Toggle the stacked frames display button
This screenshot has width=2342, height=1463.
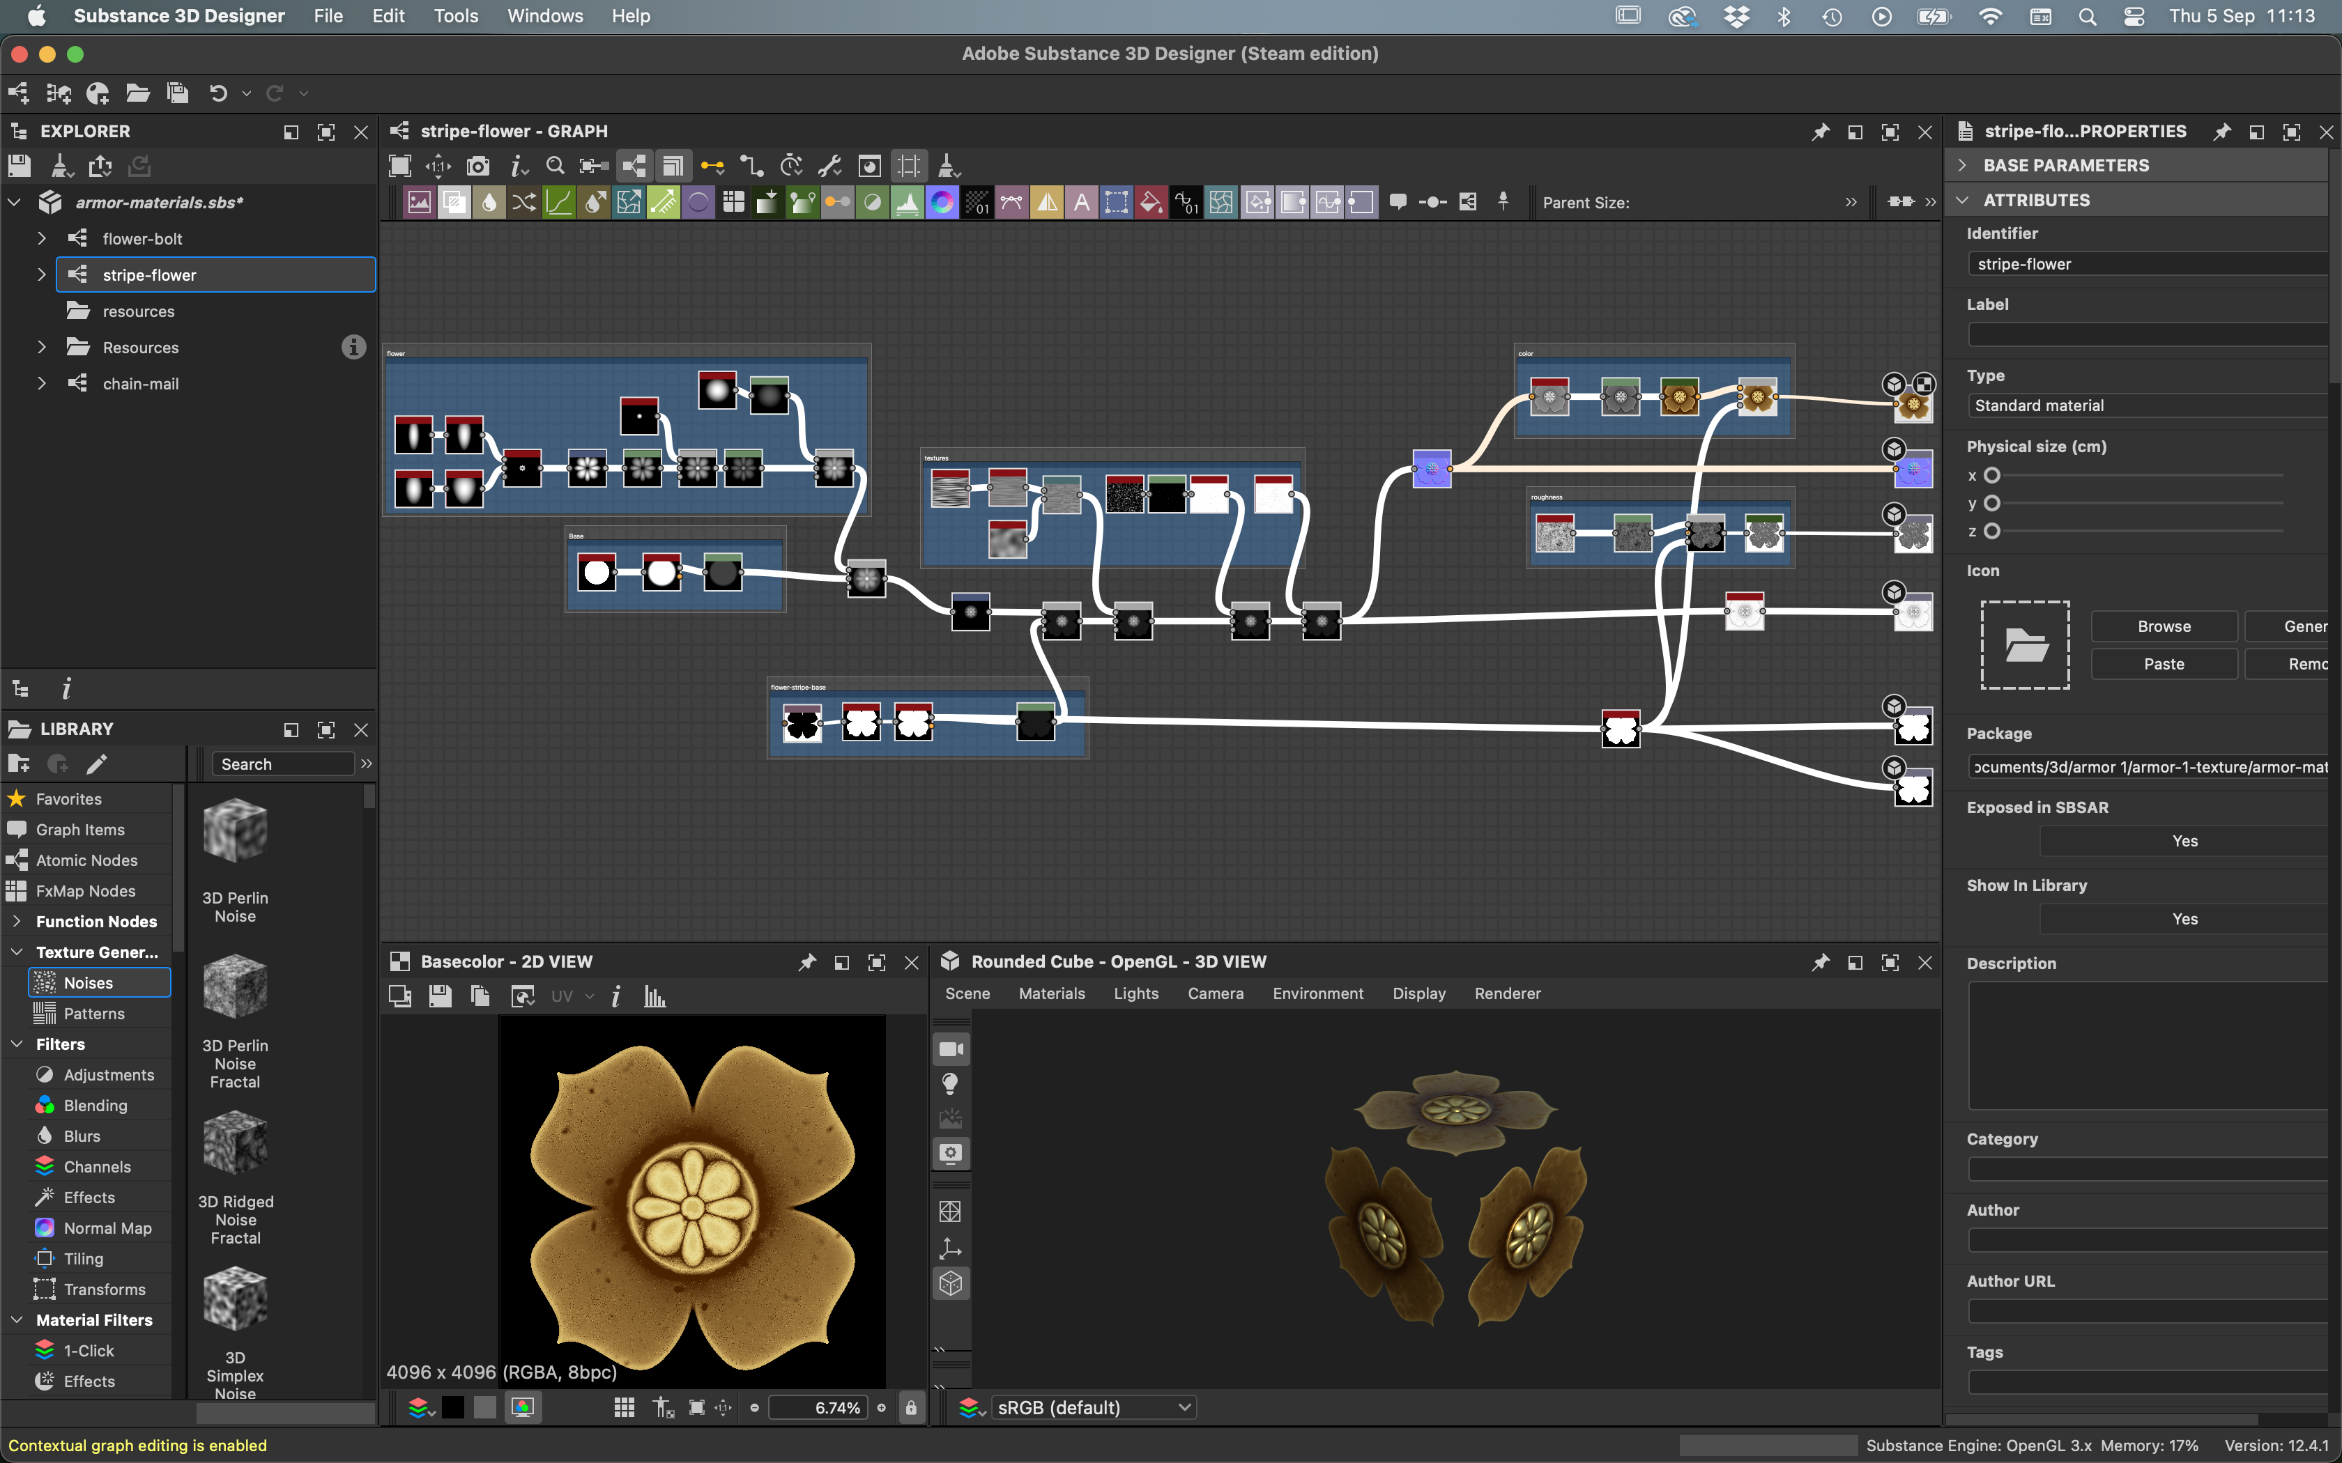[673, 167]
